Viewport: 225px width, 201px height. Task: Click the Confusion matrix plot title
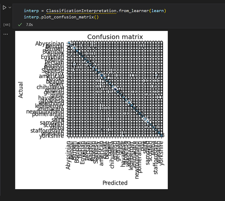click(x=115, y=37)
